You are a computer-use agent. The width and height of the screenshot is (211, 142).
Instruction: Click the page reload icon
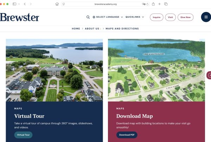click(x=148, y=4)
